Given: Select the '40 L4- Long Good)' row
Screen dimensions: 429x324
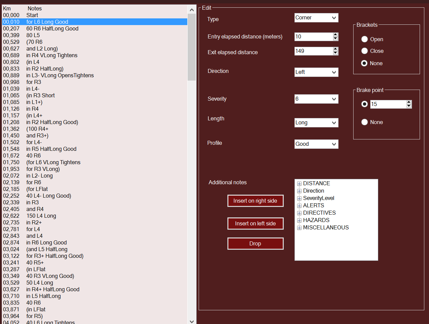Looking at the screenshot, I should tap(95, 196).
